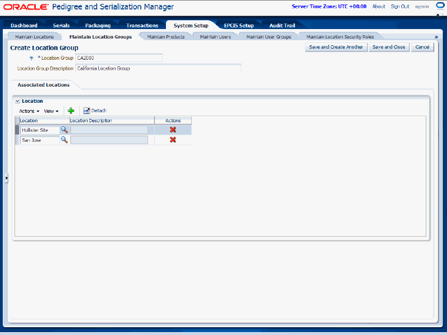447x335 pixels.
Task: Open the Maintain User Groups sub-tab
Action: point(269,37)
